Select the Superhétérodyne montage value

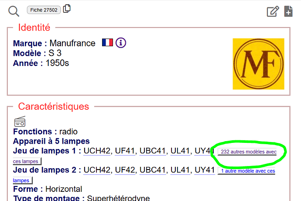tap(118, 198)
